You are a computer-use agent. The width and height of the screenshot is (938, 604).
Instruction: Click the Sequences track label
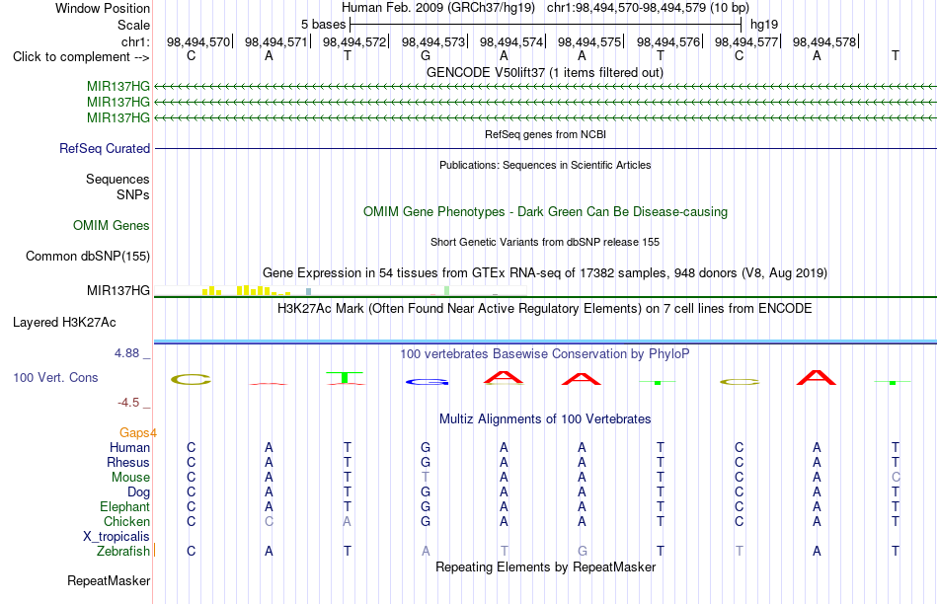coord(117,179)
